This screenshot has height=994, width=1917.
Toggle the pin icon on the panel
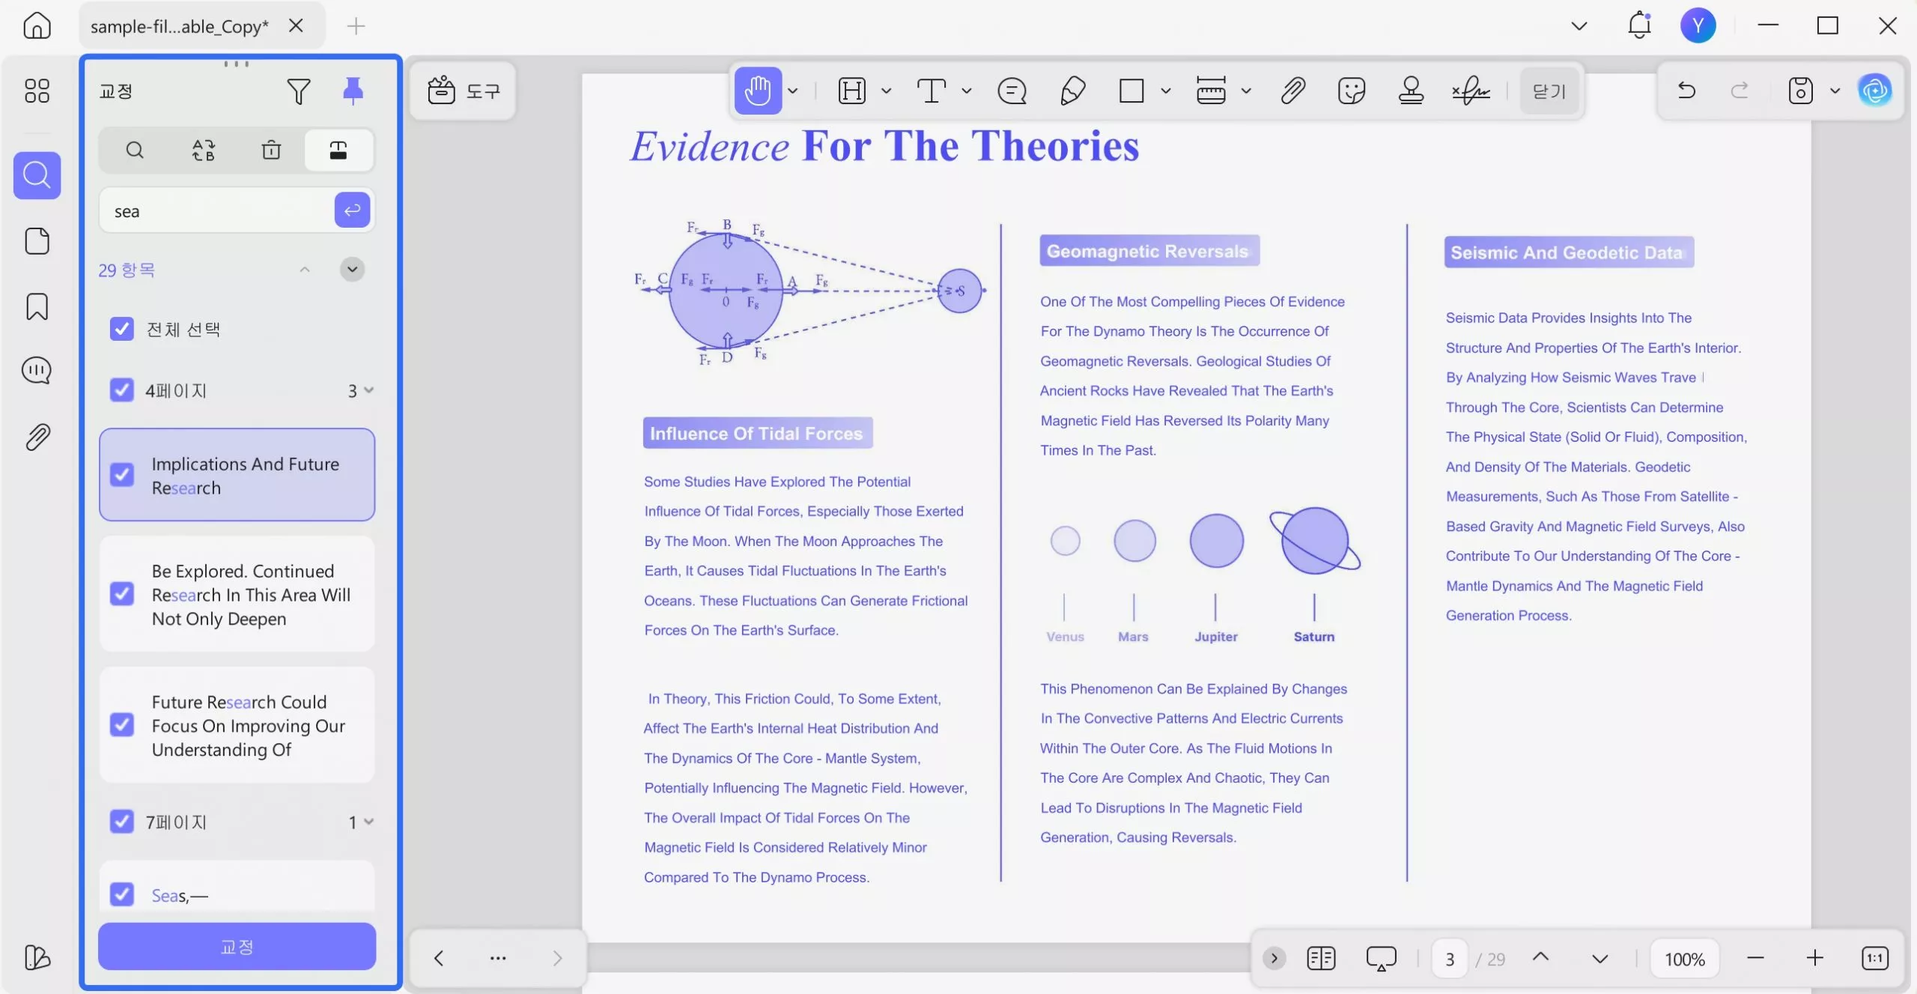353,91
